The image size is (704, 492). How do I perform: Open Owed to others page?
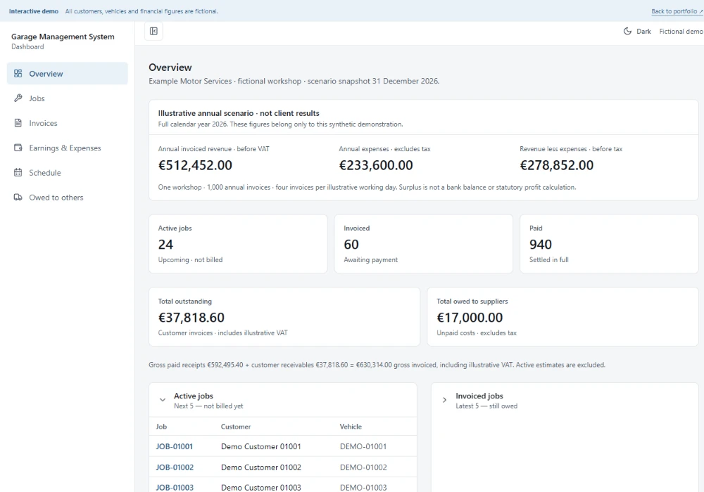[68, 198]
